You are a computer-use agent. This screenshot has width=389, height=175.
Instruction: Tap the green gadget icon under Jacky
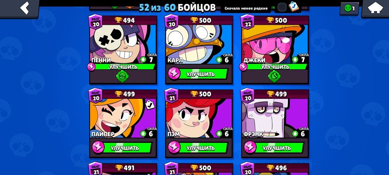click(x=274, y=76)
